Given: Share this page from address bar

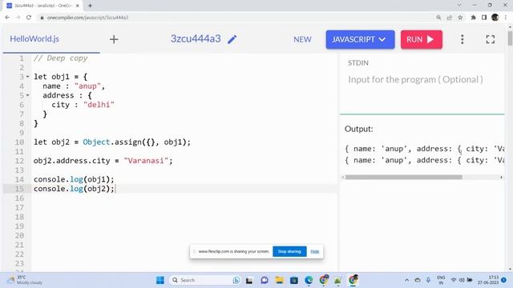Looking at the screenshot, I should (449, 18).
